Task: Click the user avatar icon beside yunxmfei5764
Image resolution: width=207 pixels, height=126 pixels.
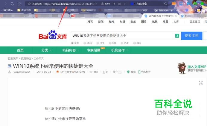Action: click(x=10, y=72)
